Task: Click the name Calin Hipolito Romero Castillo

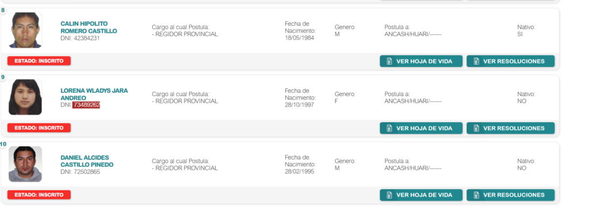Action: tap(89, 28)
